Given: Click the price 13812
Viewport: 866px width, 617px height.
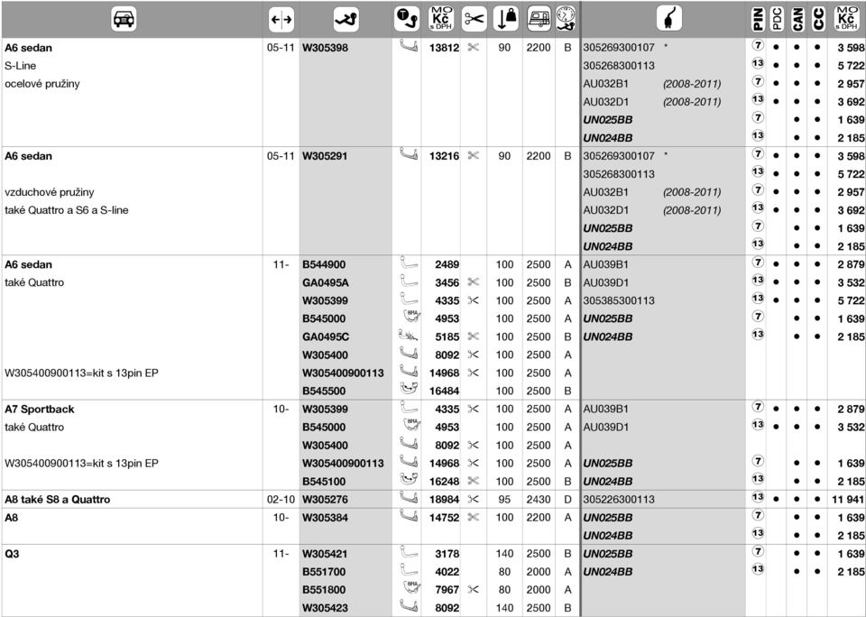Looking at the screenshot, I should tap(444, 48).
